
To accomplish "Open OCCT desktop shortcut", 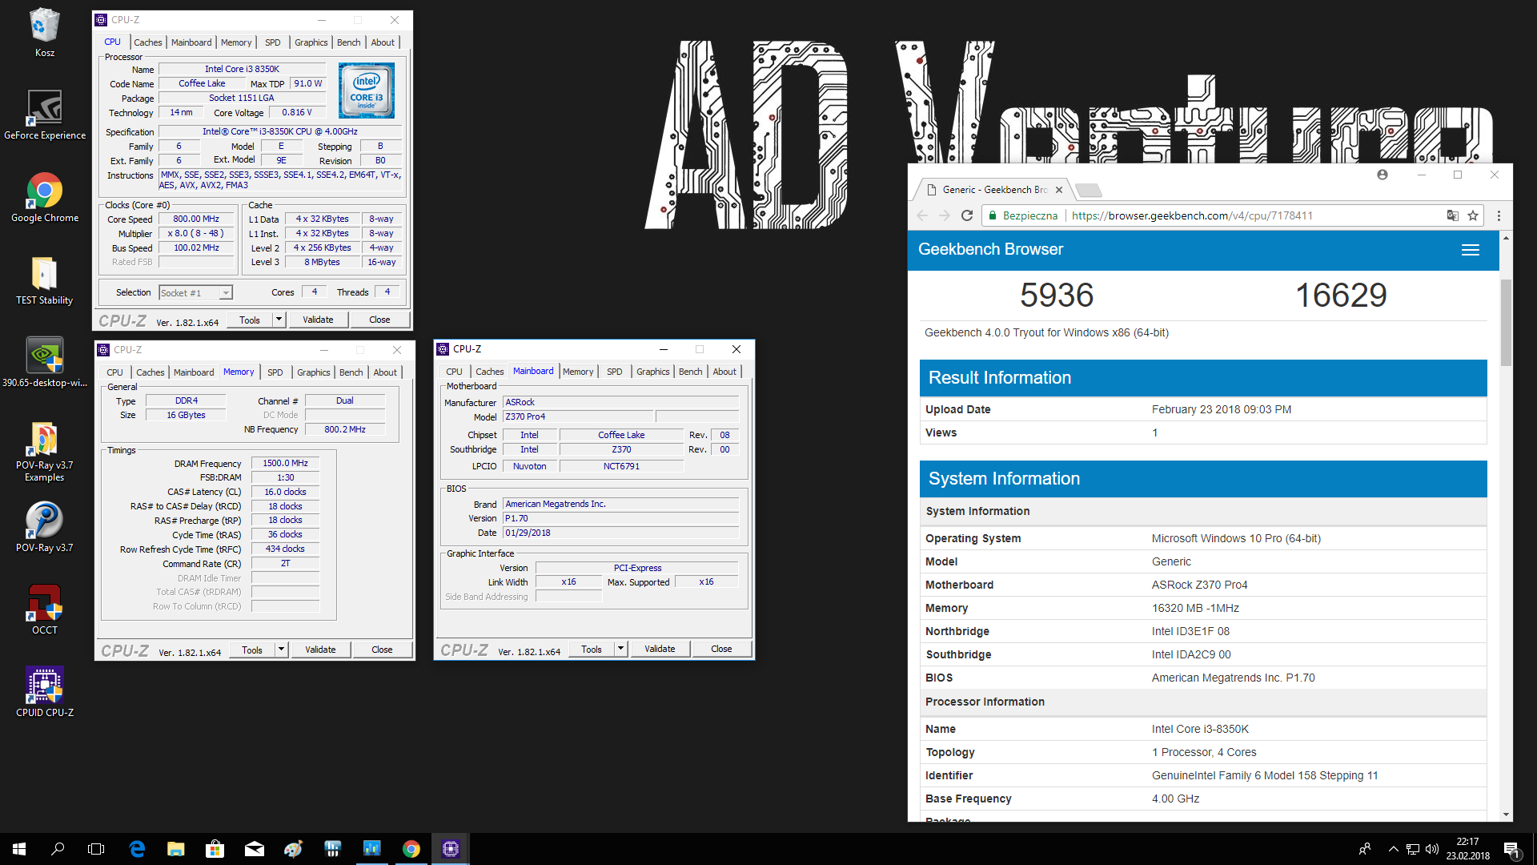I will [45, 610].
